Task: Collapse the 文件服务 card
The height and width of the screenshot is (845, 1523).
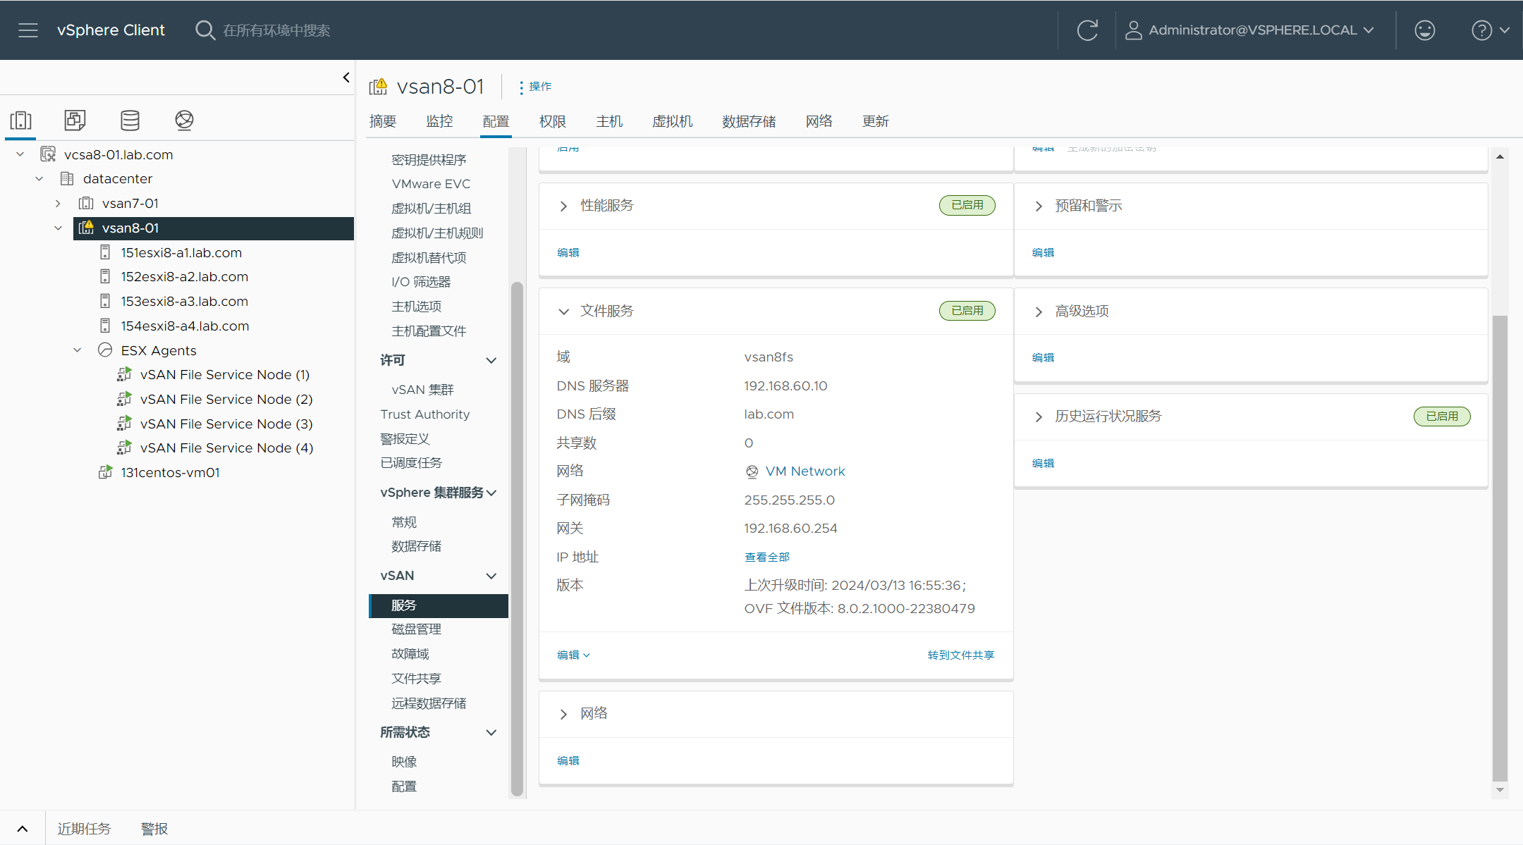Action: (x=563, y=312)
